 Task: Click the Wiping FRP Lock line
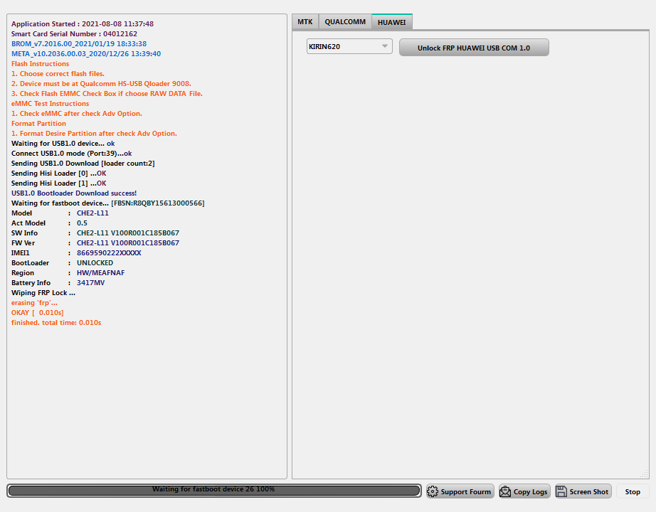pos(43,293)
